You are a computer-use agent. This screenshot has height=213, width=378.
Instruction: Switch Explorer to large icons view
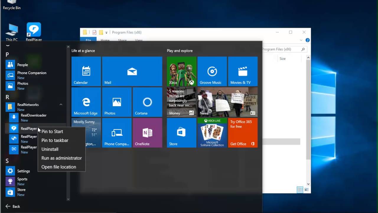coord(306,190)
